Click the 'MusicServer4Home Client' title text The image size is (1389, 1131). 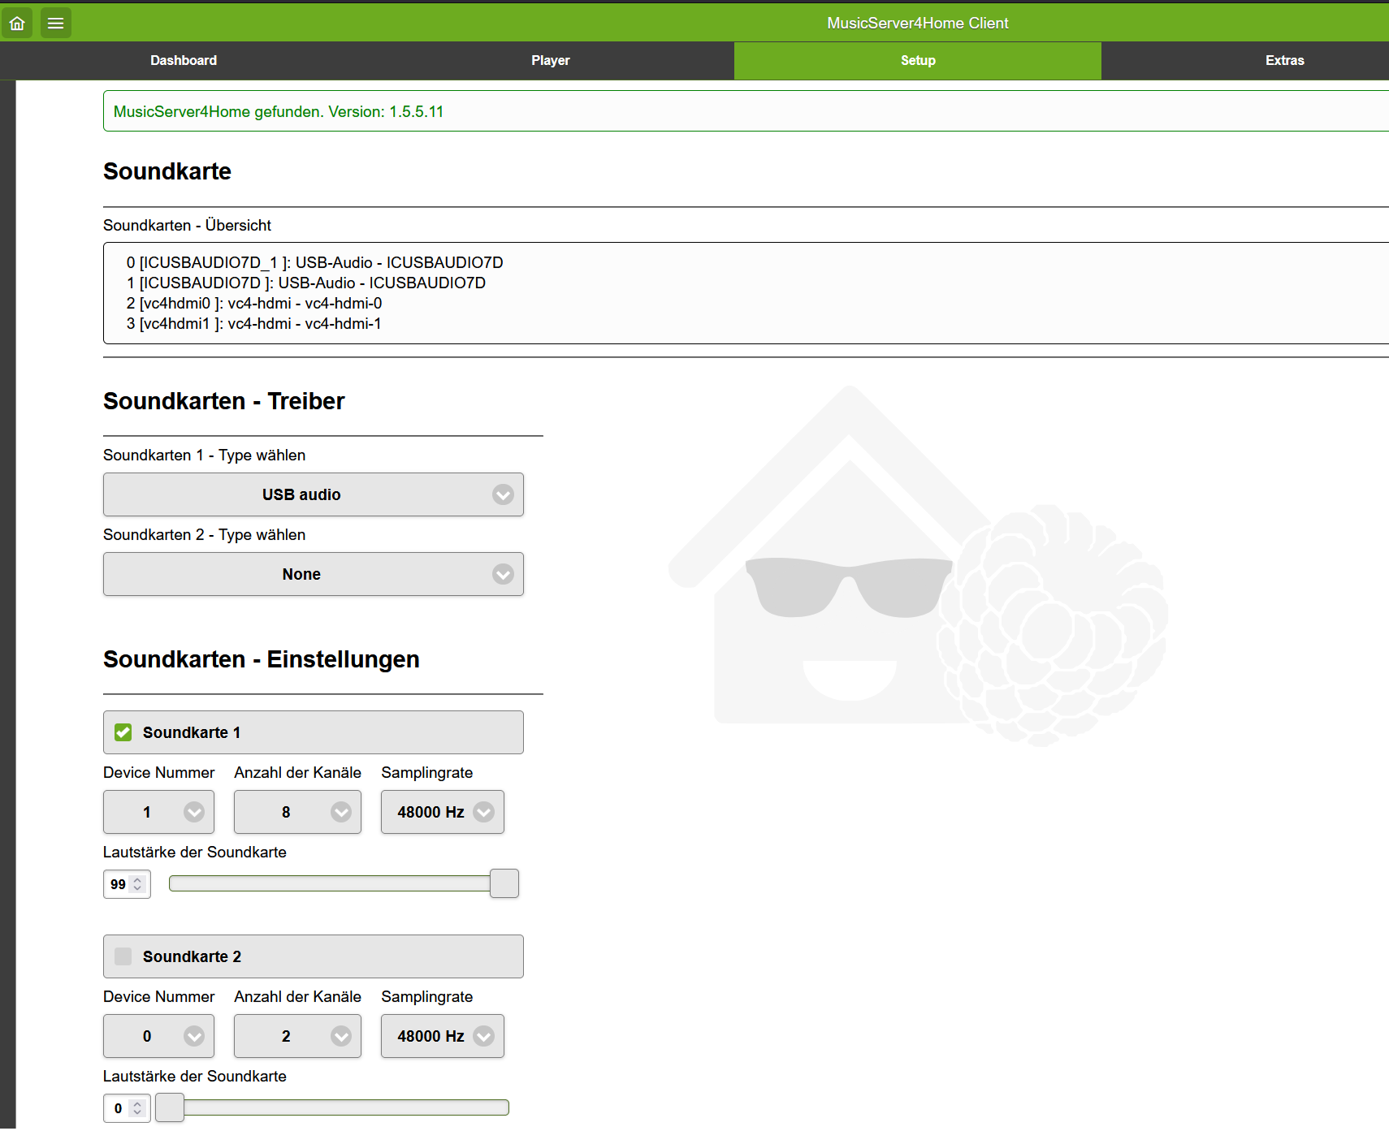[918, 23]
